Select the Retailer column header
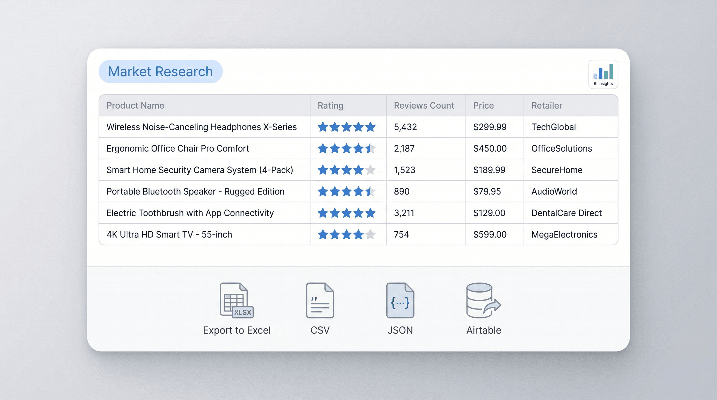 point(546,105)
